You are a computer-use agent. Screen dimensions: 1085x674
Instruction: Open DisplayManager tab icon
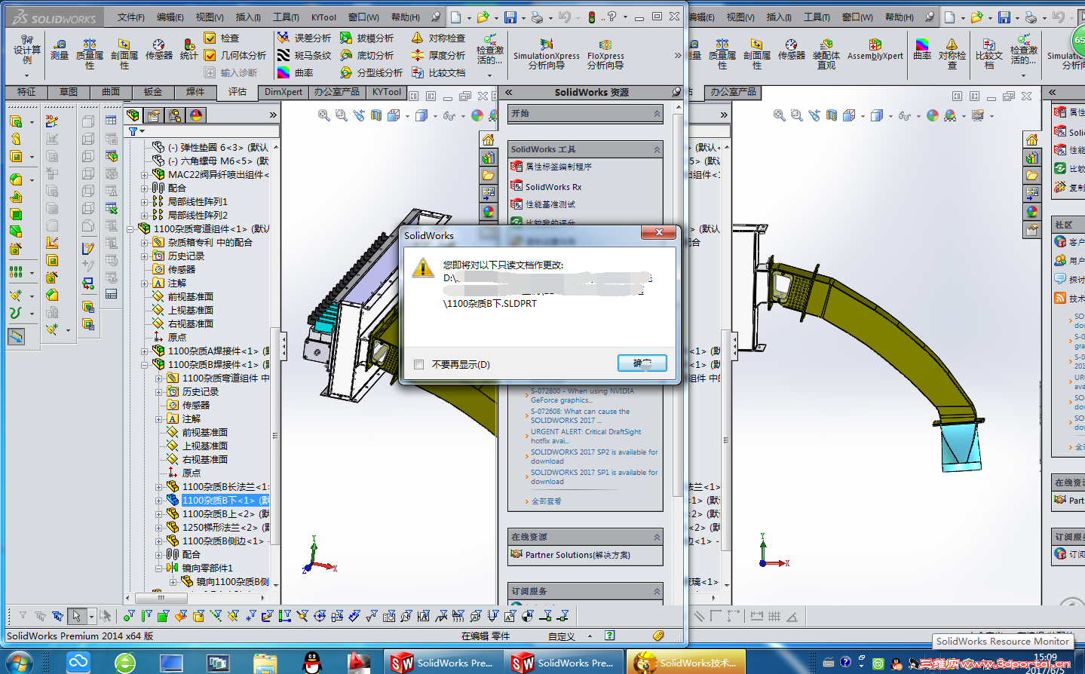click(196, 115)
